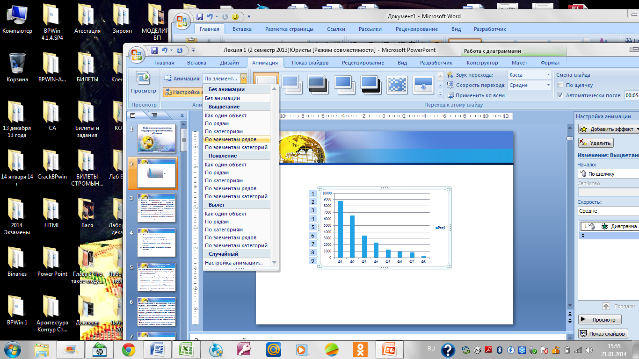Switch to the Outline pane tab

(x=155, y=115)
